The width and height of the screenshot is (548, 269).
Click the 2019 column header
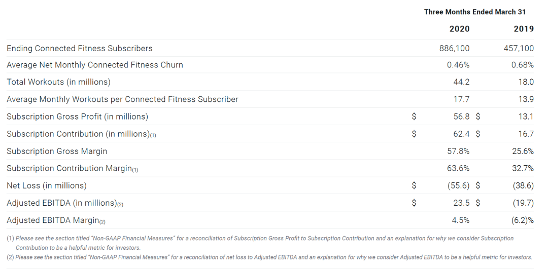point(524,29)
